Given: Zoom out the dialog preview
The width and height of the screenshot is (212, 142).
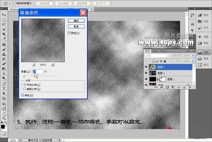Looking at the screenshot, I should (34, 65).
